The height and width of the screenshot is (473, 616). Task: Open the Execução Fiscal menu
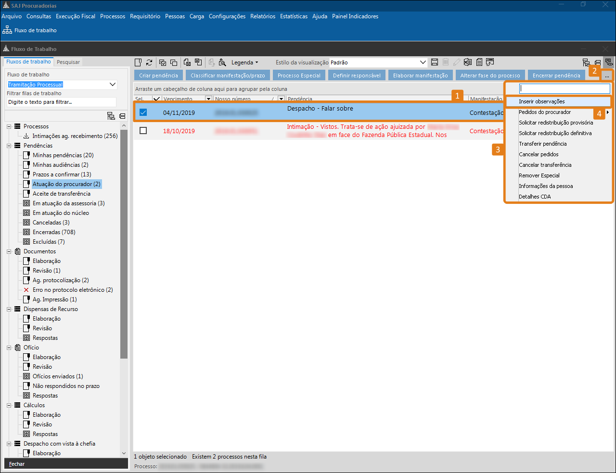coord(76,16)
